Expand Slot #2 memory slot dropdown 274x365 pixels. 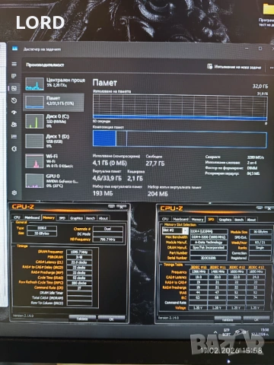186,230
